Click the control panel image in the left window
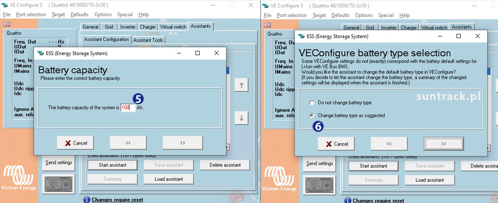 click(x=58, y=183)
